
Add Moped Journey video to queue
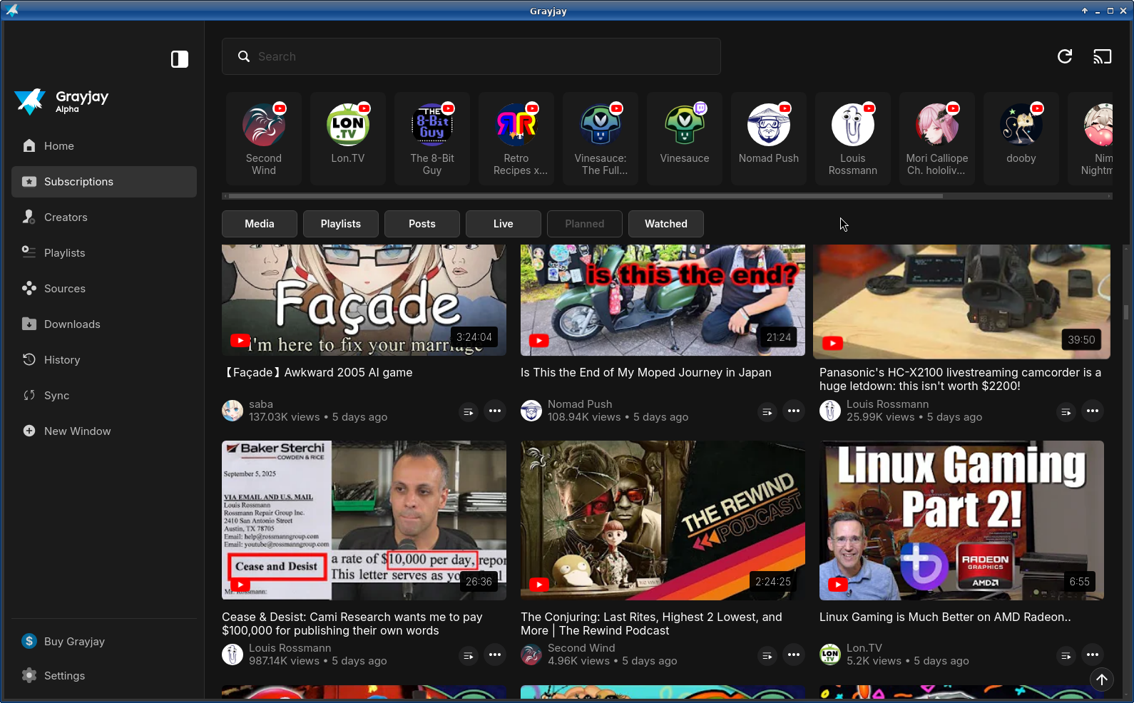767,411
